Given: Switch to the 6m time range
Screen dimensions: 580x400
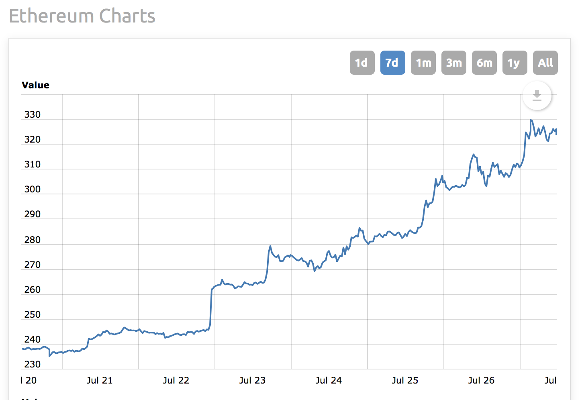Looking at the screenshot, I should click(484, 63).
